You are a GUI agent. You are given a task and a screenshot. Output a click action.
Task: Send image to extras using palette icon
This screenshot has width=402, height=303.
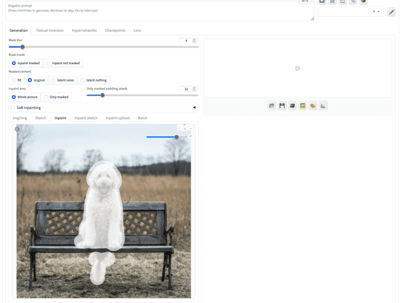click(x=313, y=106)
